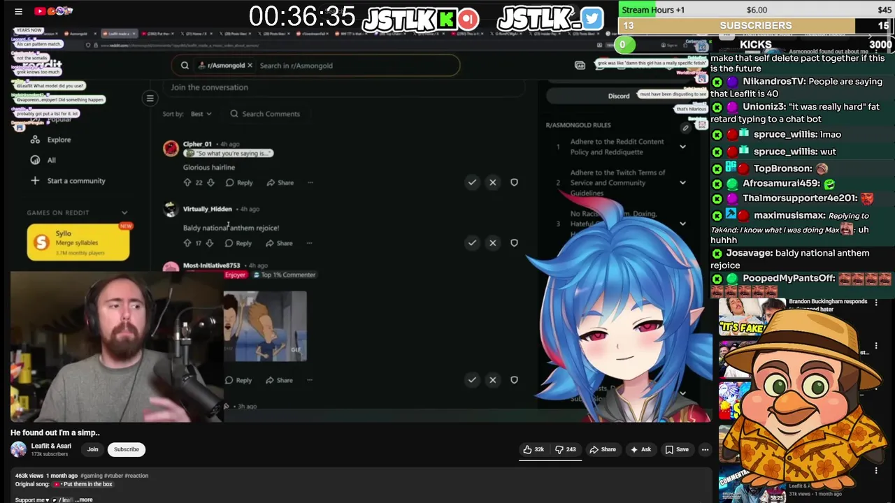
Task: Remove the Virtually_Hidden comment with the X
Action: [x=492, y=243]
